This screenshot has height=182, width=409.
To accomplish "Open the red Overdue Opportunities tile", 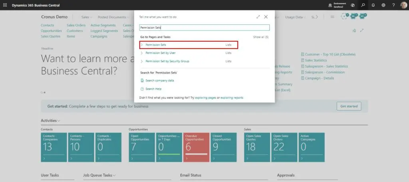I will [x=197, y=147].
